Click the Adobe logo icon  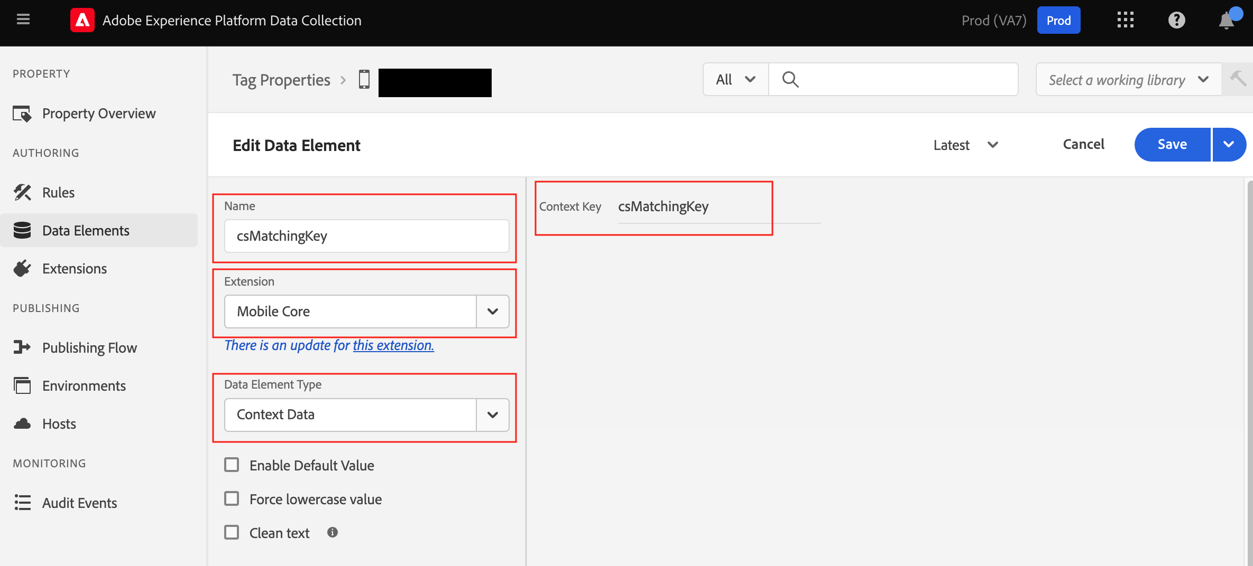click(x=82, y=20)
